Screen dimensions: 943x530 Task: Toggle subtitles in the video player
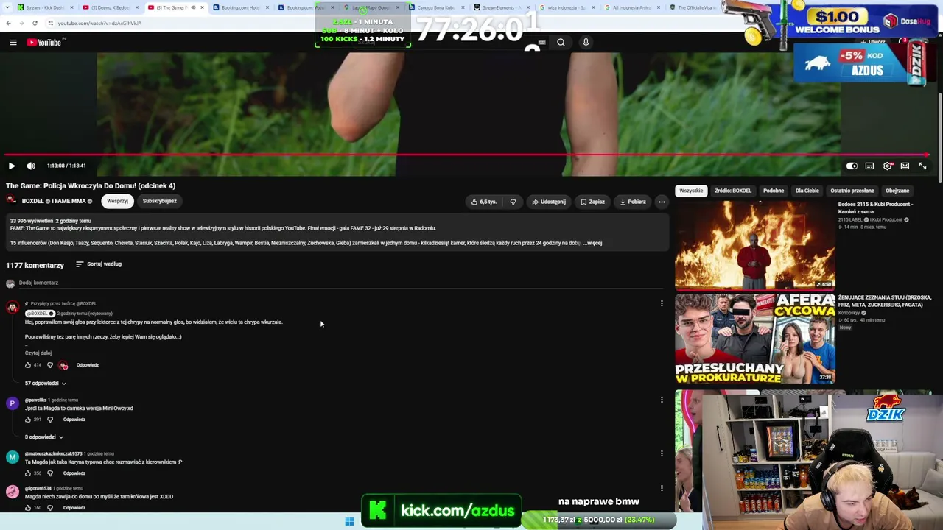(x=869, y=166)
